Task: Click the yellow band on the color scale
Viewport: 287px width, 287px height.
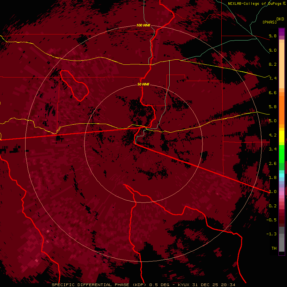Action: (282, 136)
